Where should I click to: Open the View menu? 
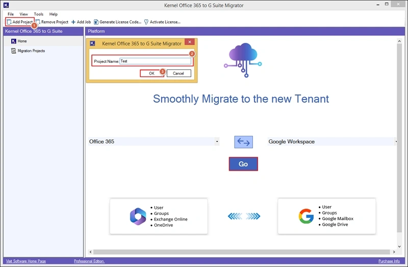tap(24, 14)
